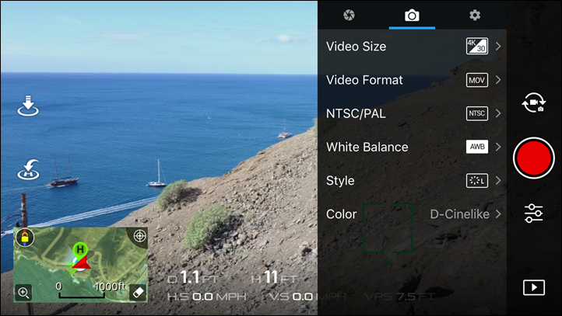Open the playback gallery icon
Viewport: 562px width, 316px height.
point(534,287)
